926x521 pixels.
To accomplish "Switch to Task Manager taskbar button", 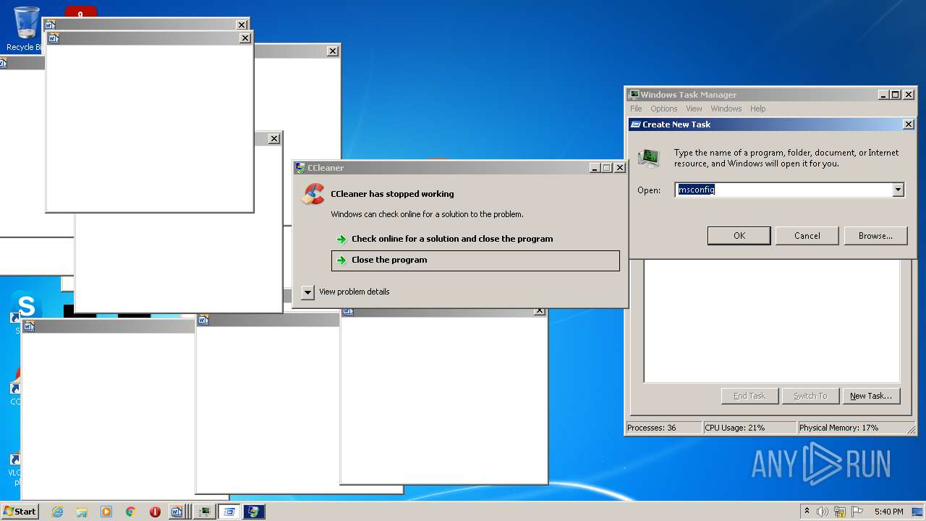I will pos(205,512).
